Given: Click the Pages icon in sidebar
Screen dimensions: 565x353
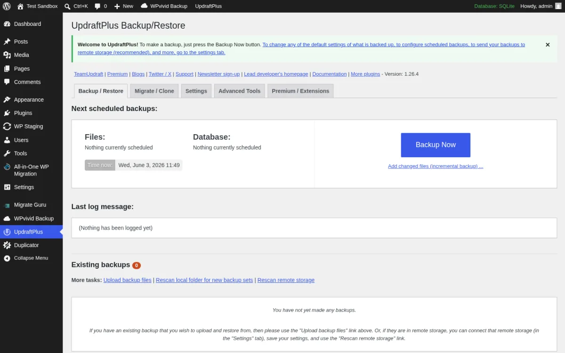Looking at the screenshot, I should click(7, 69).
